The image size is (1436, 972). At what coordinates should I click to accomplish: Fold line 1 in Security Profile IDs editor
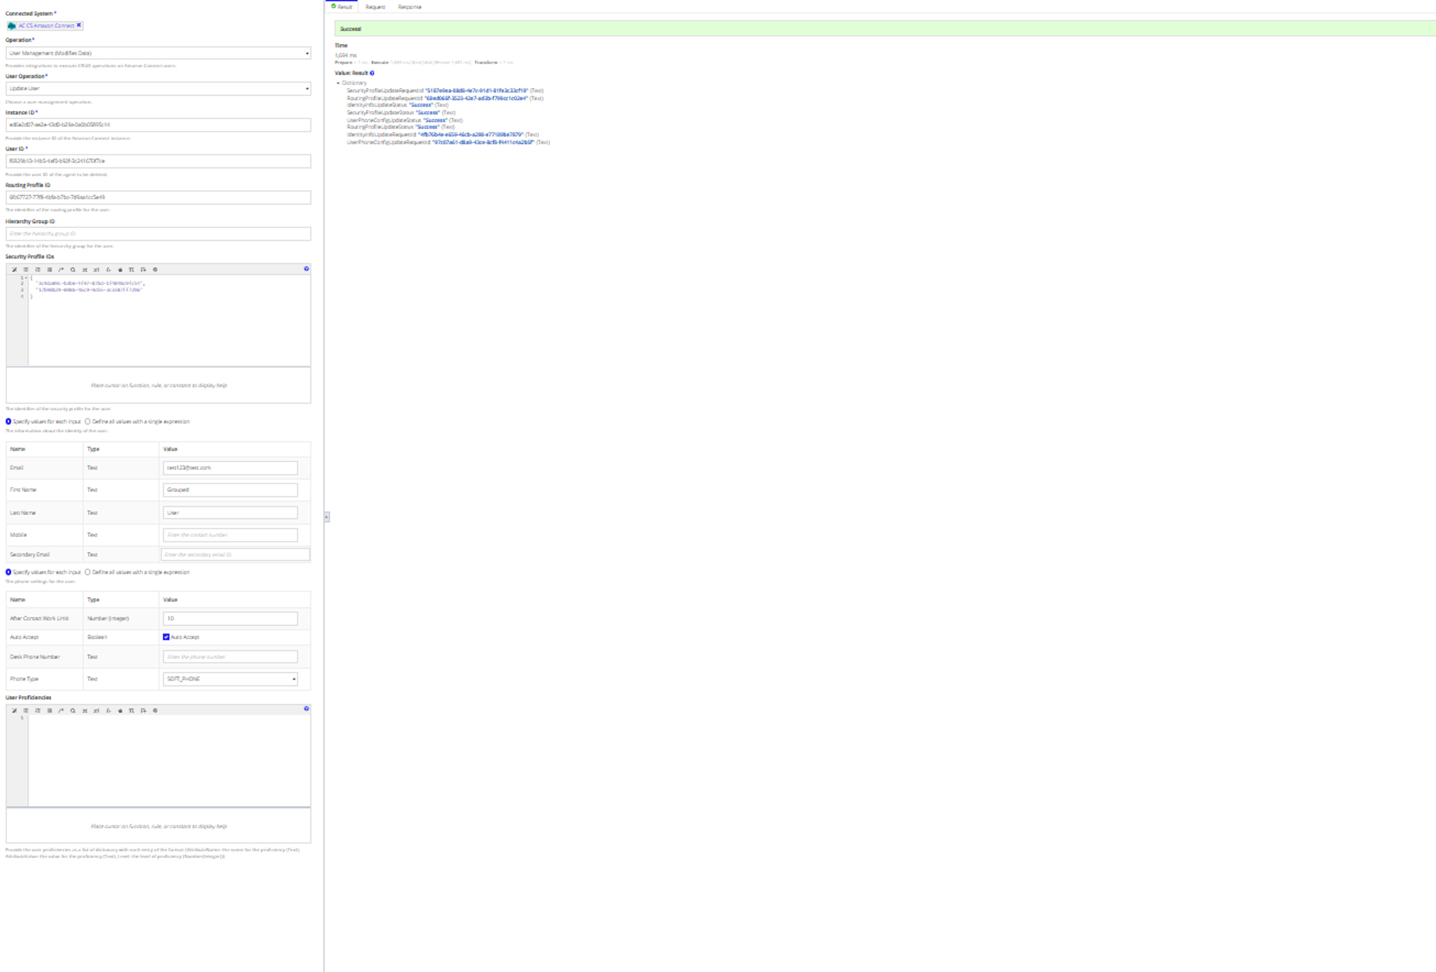click(26, 278)
